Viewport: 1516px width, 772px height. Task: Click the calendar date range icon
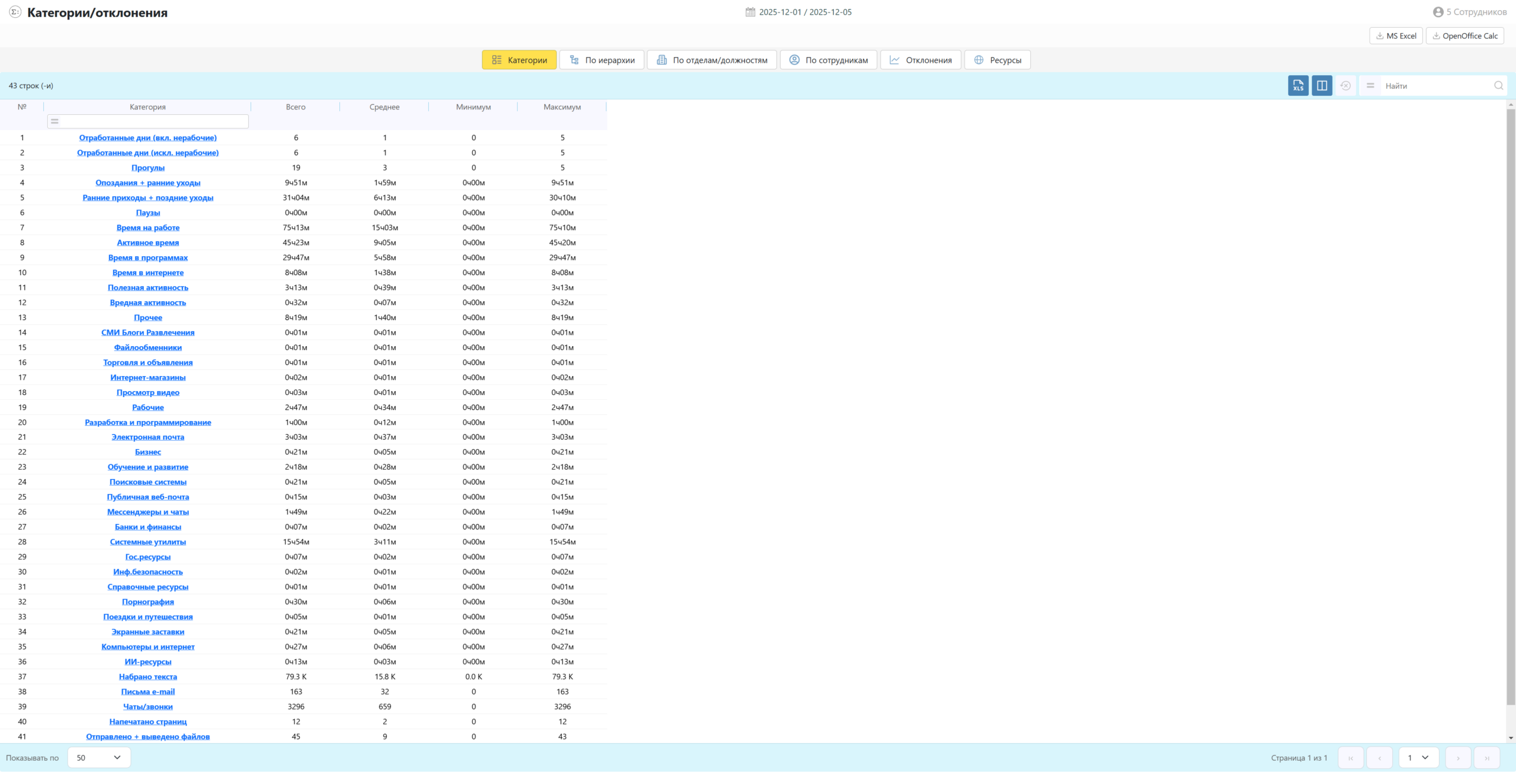click(750, 12)
